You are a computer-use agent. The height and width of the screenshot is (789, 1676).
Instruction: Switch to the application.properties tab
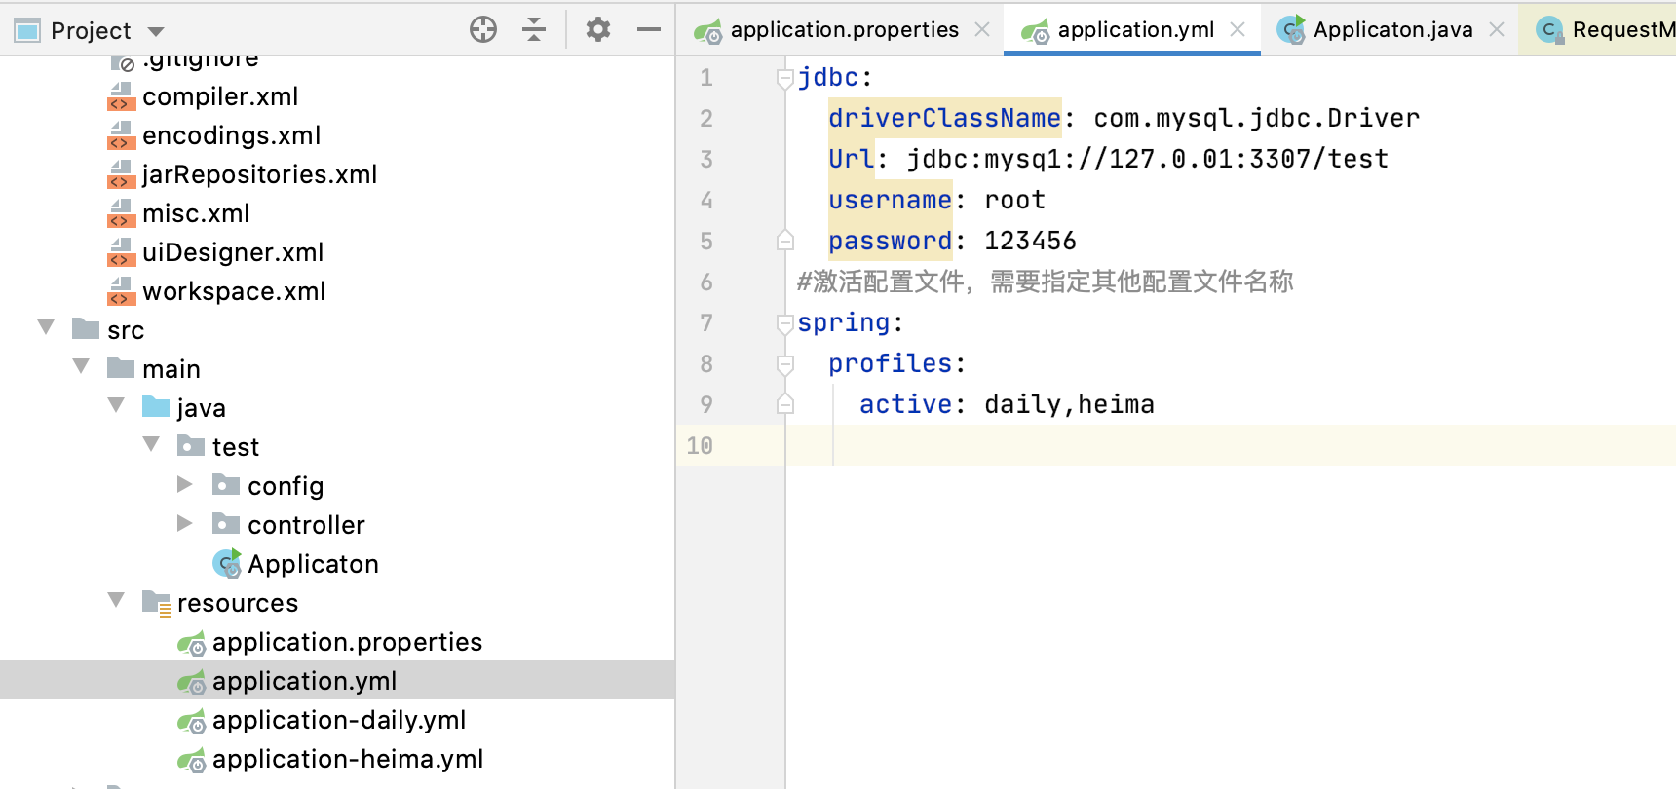(x=844, y=30)
